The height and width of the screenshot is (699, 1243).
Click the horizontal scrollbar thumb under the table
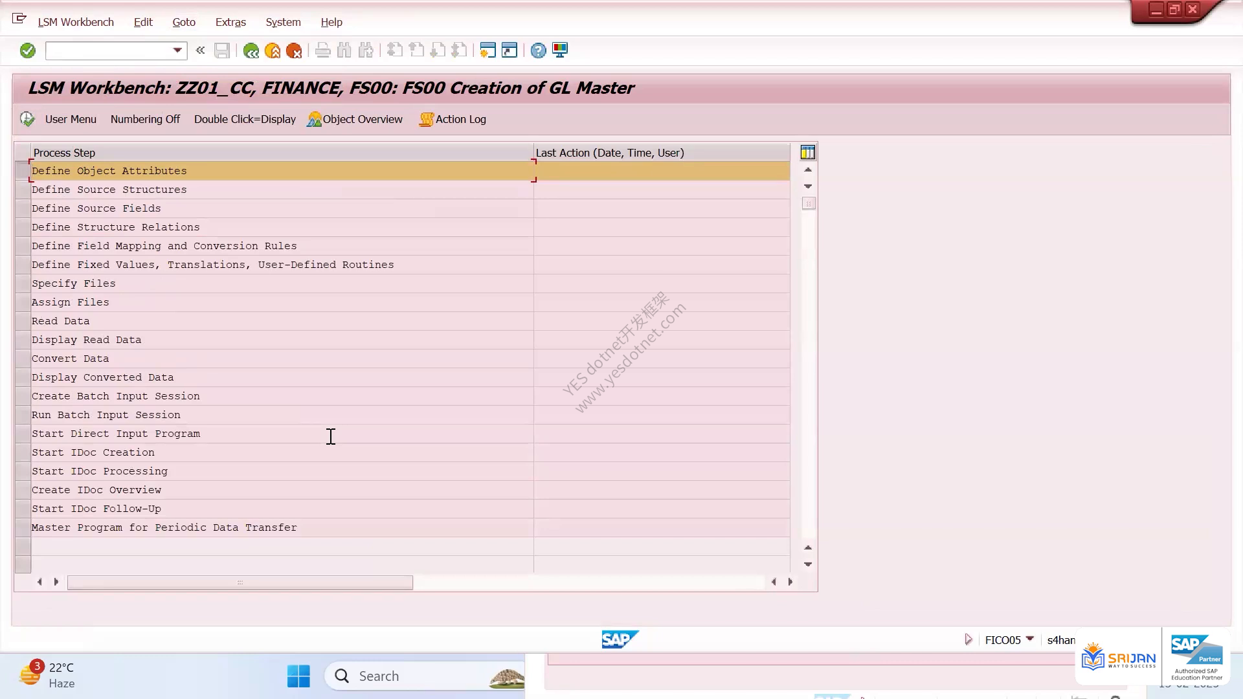[x=240, y=582]
